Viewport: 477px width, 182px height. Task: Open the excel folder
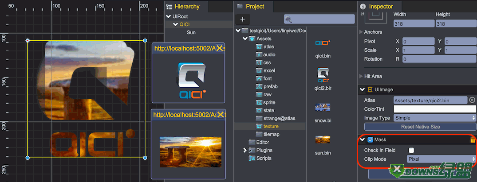(265, 70)
